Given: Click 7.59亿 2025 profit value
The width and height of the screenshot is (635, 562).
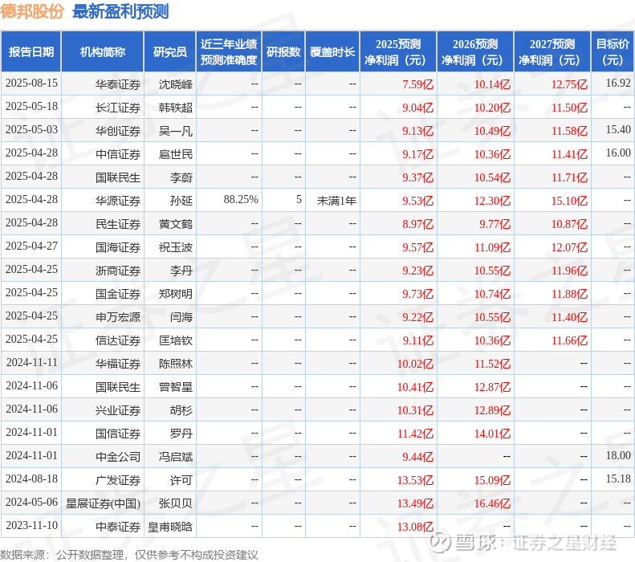Looking at the screenshot, I should (417, 84).
